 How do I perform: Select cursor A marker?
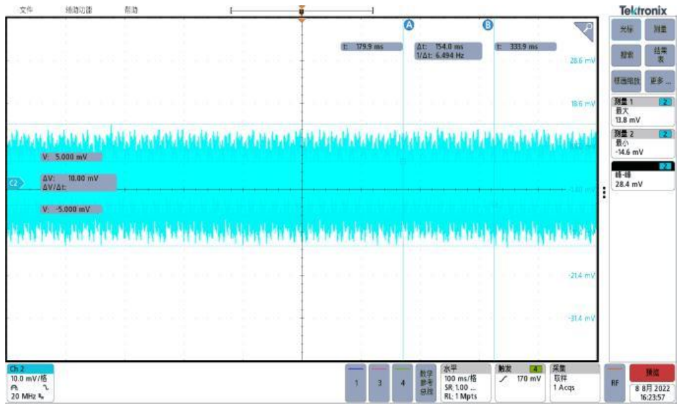pos(409,25)
